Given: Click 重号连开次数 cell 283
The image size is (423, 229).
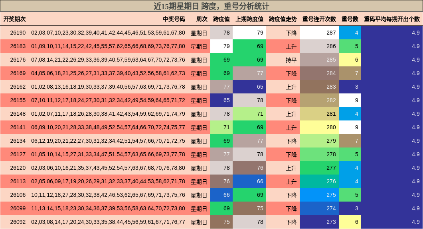Looking at the screenshot, I should coord(319,87).
